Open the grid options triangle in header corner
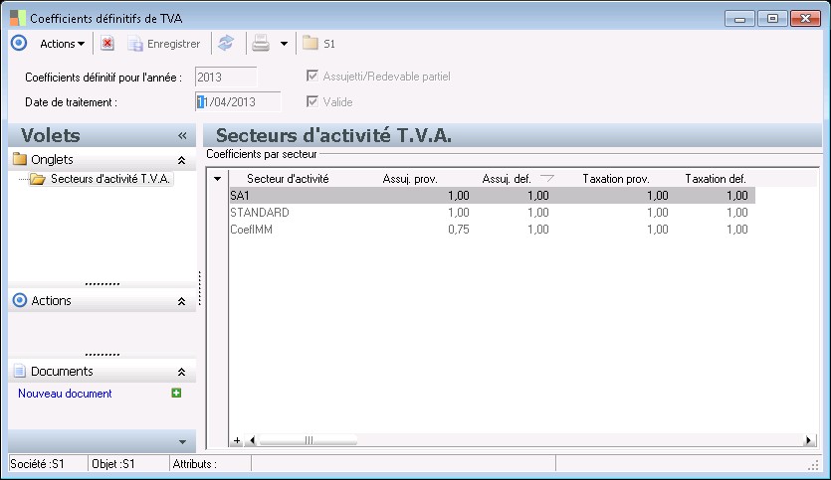 [x=217, y=179]
